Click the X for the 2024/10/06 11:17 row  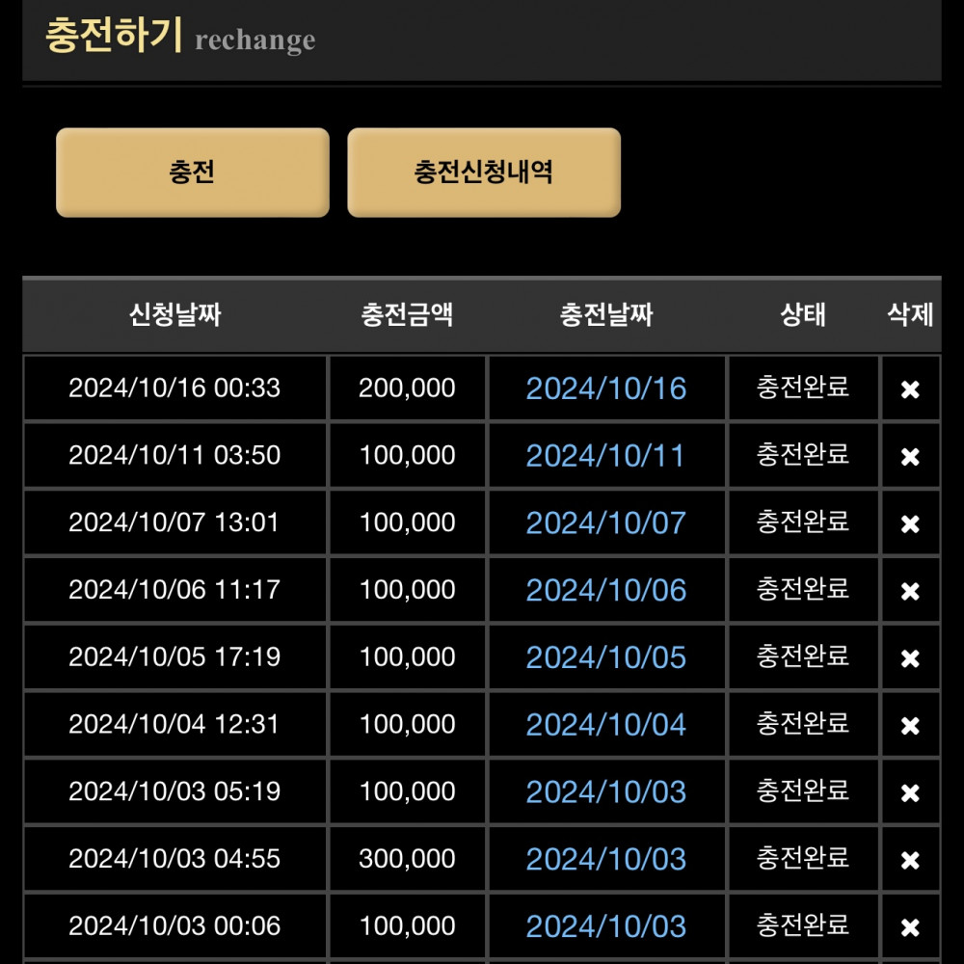909,591
